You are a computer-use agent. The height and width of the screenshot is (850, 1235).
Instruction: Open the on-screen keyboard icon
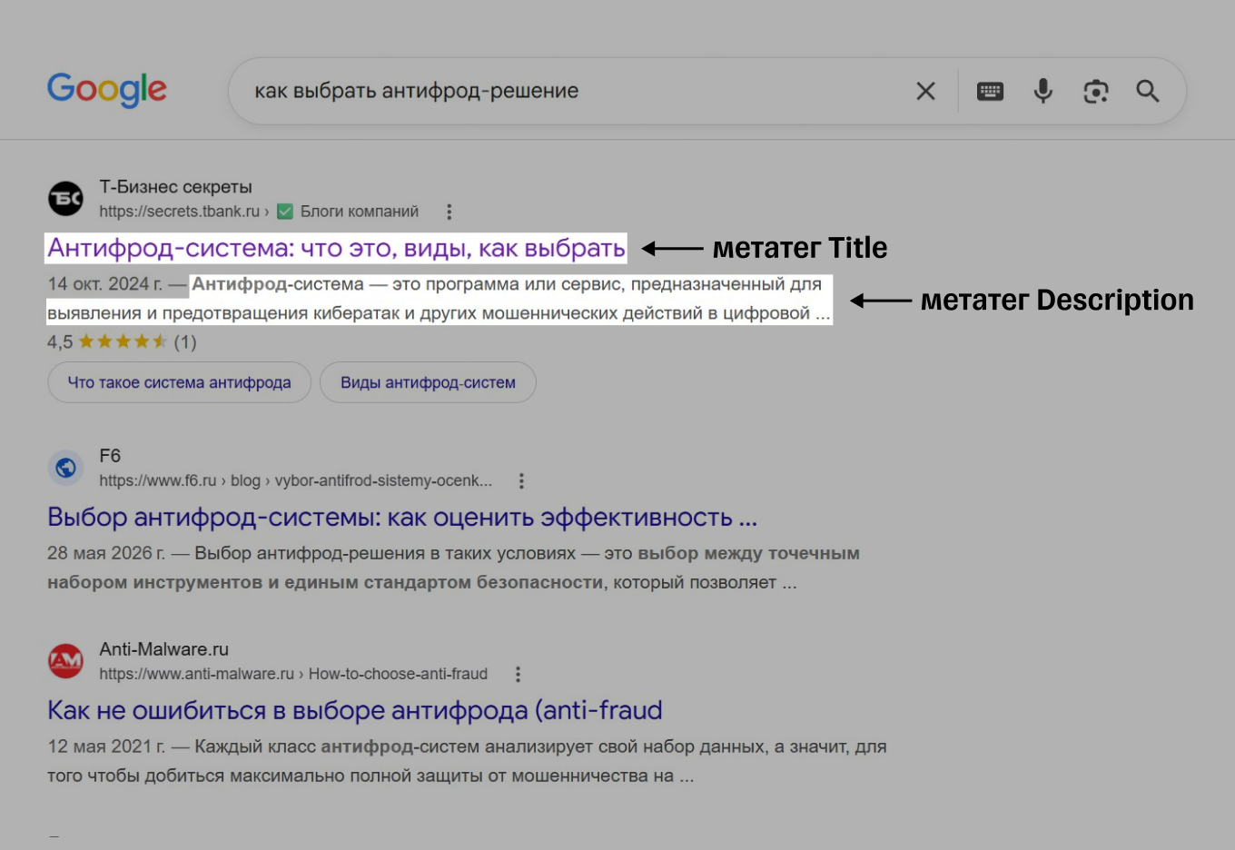(990, 91)
